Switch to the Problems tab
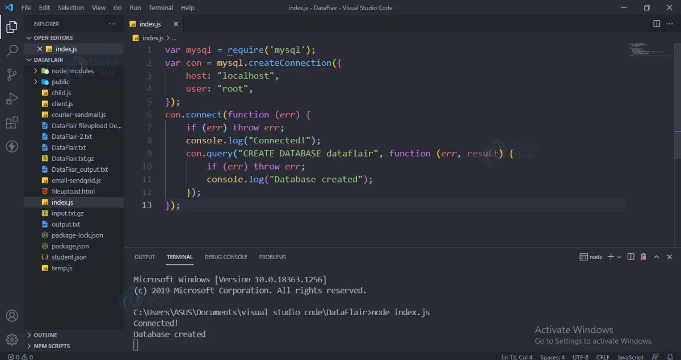Image resolution: width=681 pixels, height=360 pixels. click(272, 257)
